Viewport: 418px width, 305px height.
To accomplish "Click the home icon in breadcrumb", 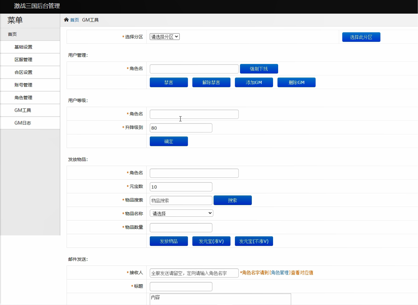I will [66, 20].
